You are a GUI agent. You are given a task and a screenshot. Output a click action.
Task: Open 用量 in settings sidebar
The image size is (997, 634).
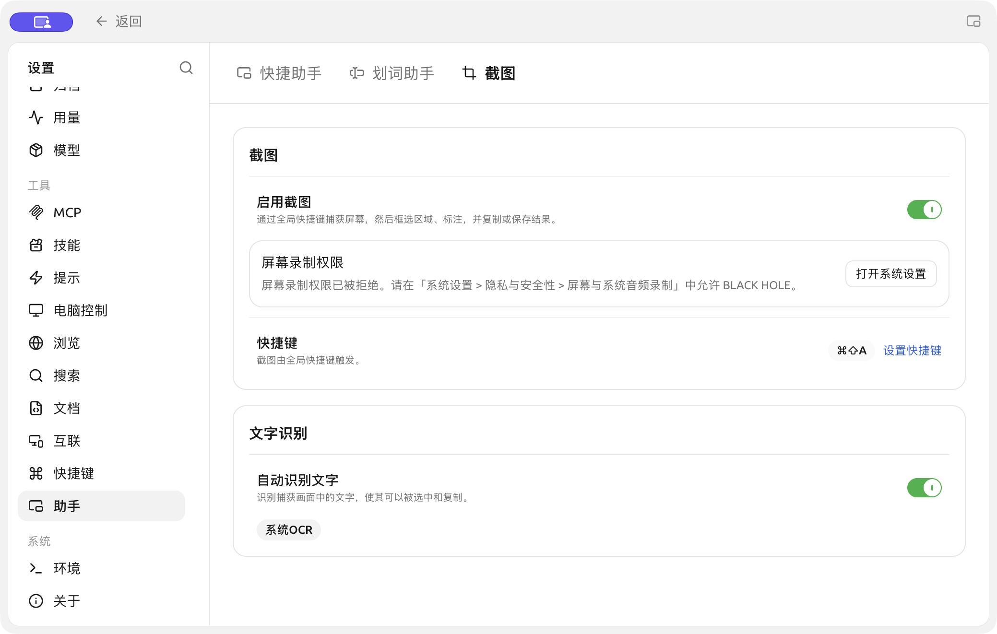(101, 117)
